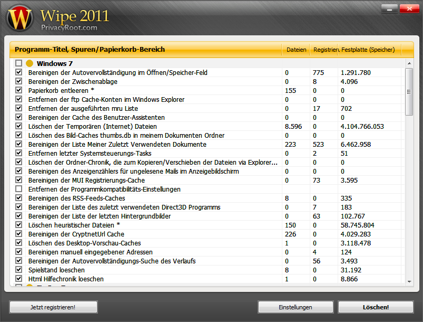Click the Dateien column header
Screen dimensions: 423x322
pyautogui.click(x=296, y=49)
